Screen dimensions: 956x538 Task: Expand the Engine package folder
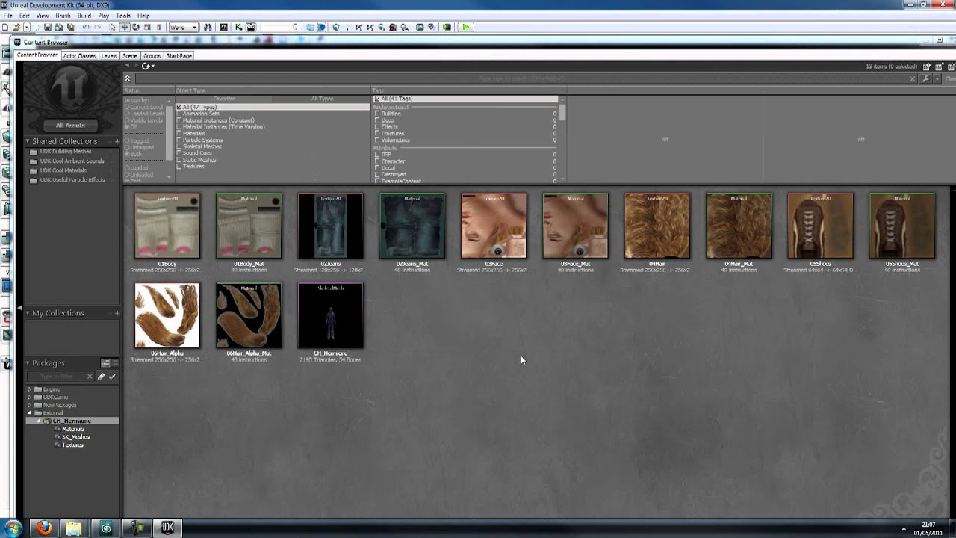tap(30, 389)
